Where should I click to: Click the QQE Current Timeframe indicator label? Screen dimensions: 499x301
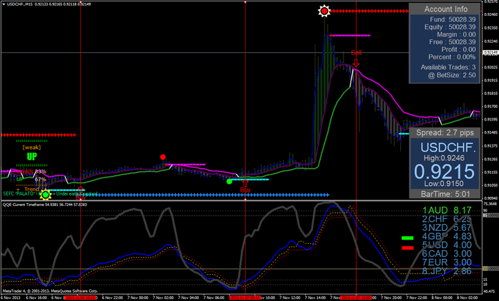coord(47,204)
